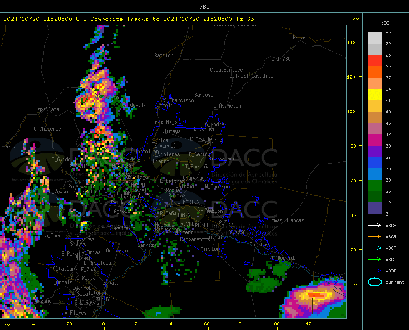Click the VBCR legend label
Screen dimensions: 409x330
click(391, 237)
